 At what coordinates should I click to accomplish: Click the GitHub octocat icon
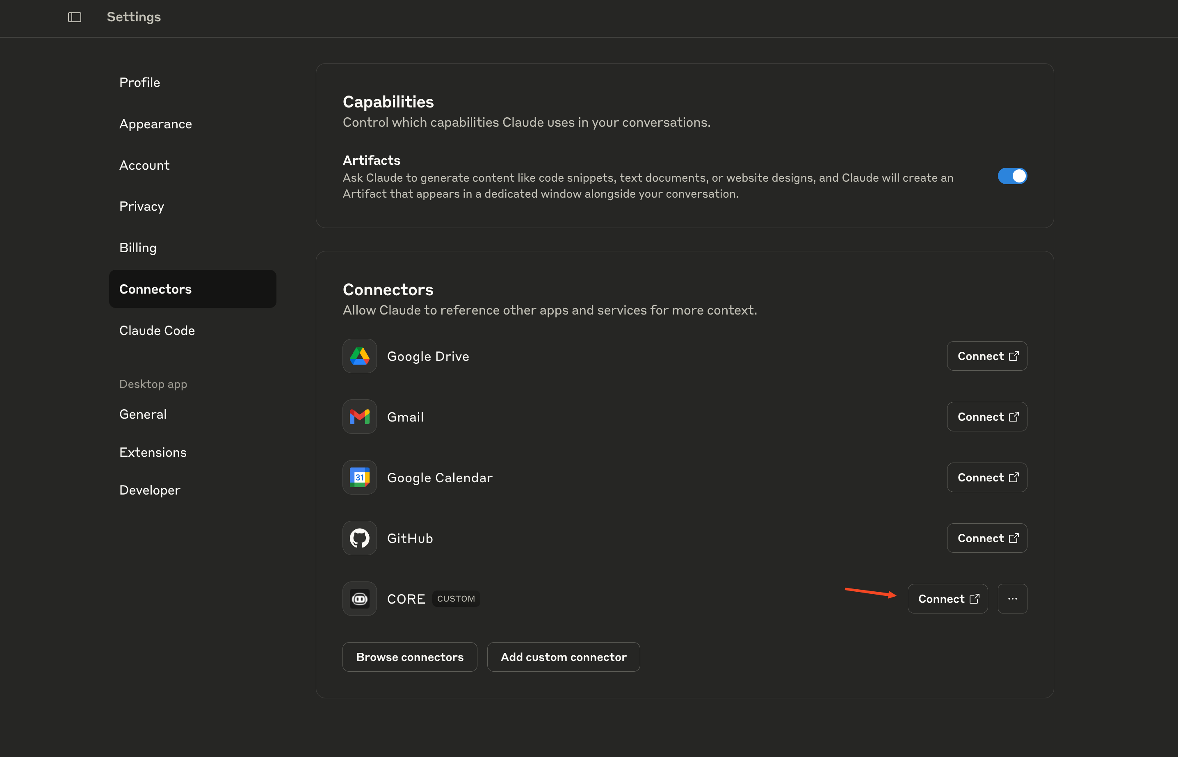click(359, 538)
